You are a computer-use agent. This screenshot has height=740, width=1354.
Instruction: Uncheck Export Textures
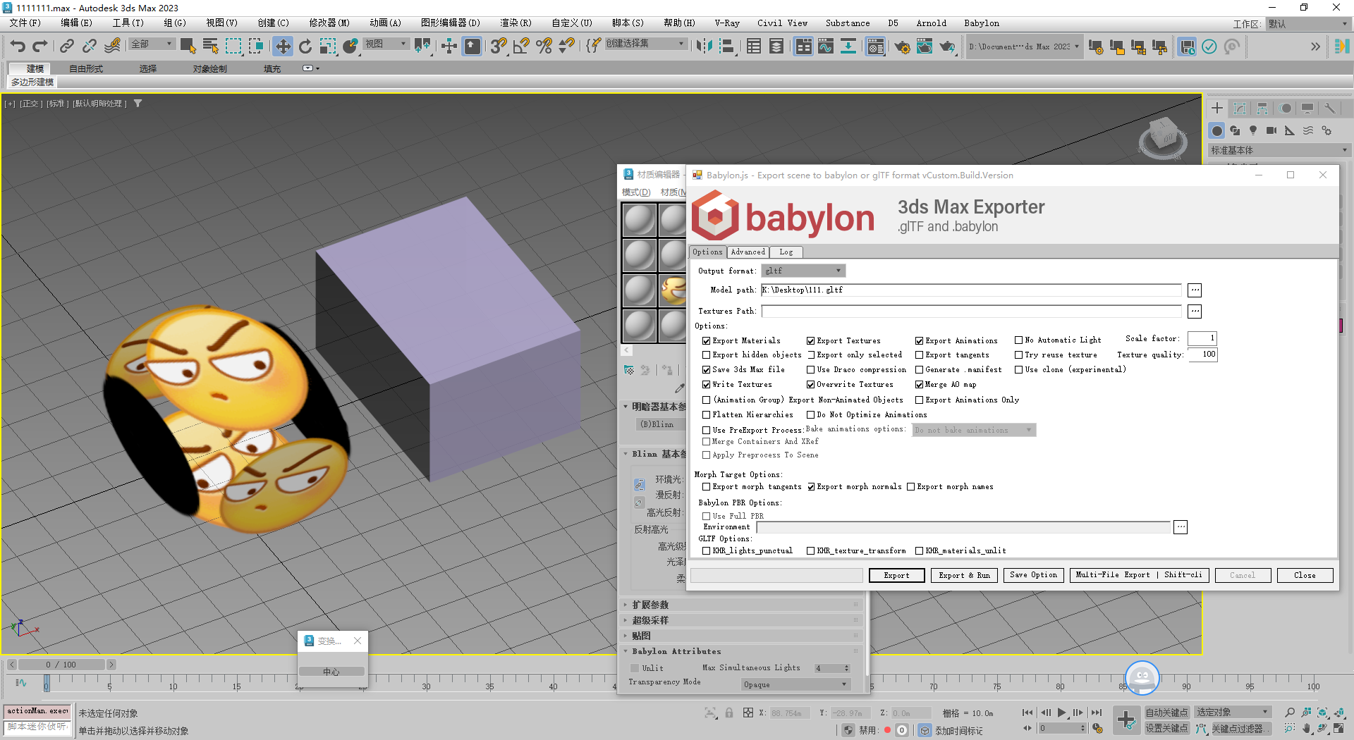click(811, 341)
